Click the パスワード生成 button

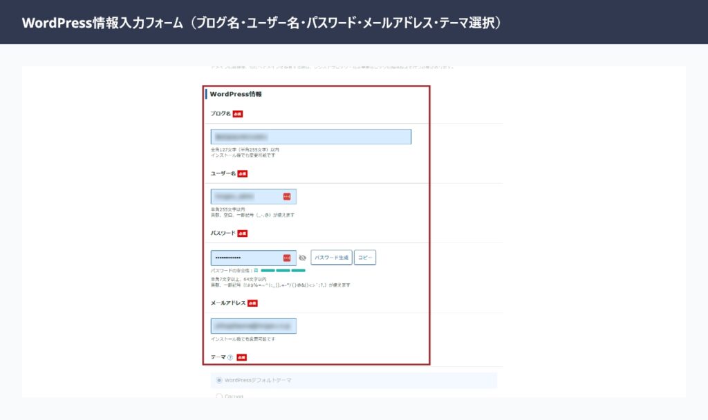[x=331, y=258]
